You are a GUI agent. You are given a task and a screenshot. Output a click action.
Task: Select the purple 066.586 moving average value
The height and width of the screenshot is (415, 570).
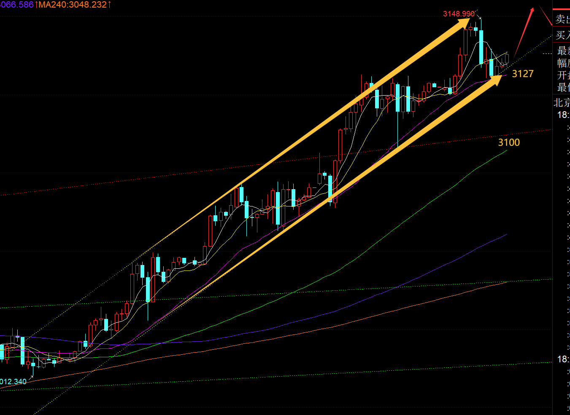pos(18,5)
